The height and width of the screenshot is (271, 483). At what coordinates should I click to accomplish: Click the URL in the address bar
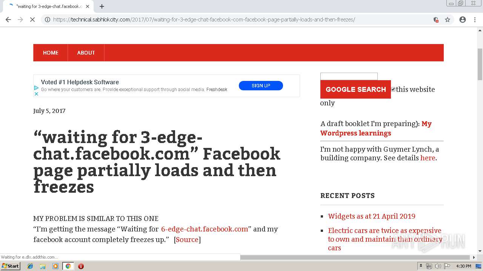click(204, 20)
